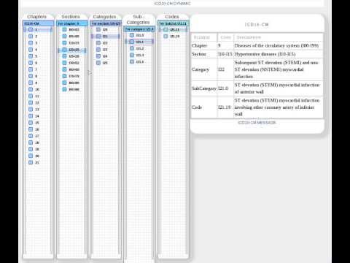This screenshot has height=263, width=350.
Task: Click the icon beside chapter 13
Action: tap(31, 110)
